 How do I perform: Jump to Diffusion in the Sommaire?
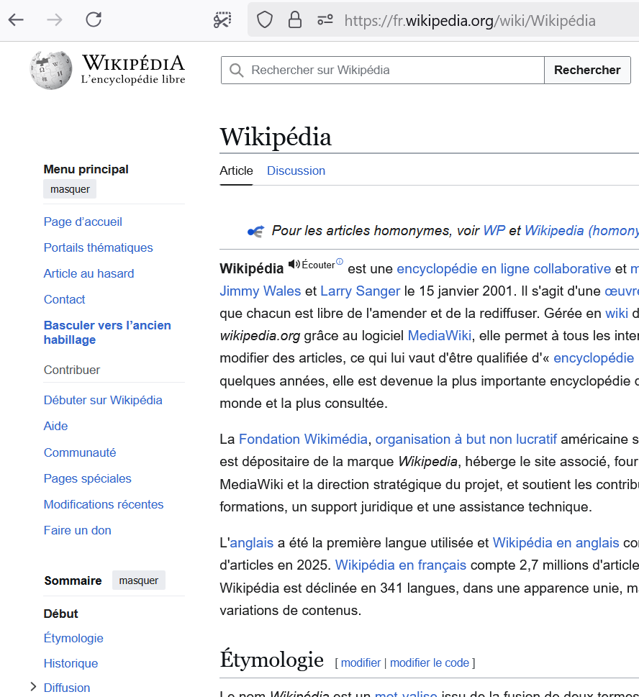(67, 688)
